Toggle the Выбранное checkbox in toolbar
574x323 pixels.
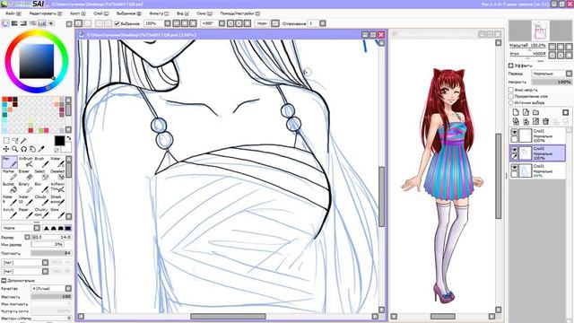117,24
